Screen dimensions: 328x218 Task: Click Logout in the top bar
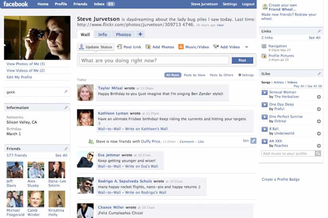(x=248, y=4)
